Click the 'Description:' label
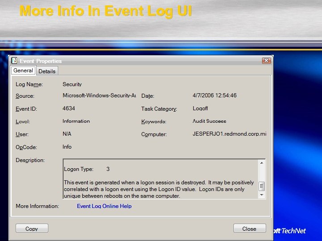 [30, 160]
